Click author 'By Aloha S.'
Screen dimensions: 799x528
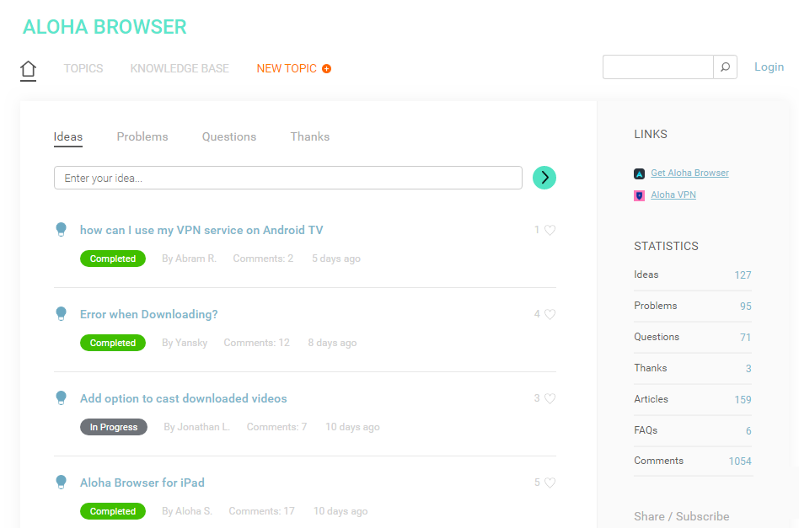(x=187, y=511)
